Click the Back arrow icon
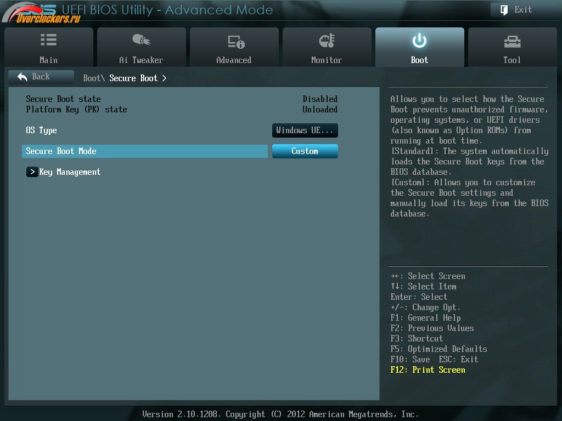This screenshot has width=562, height=421. [22, 77]
